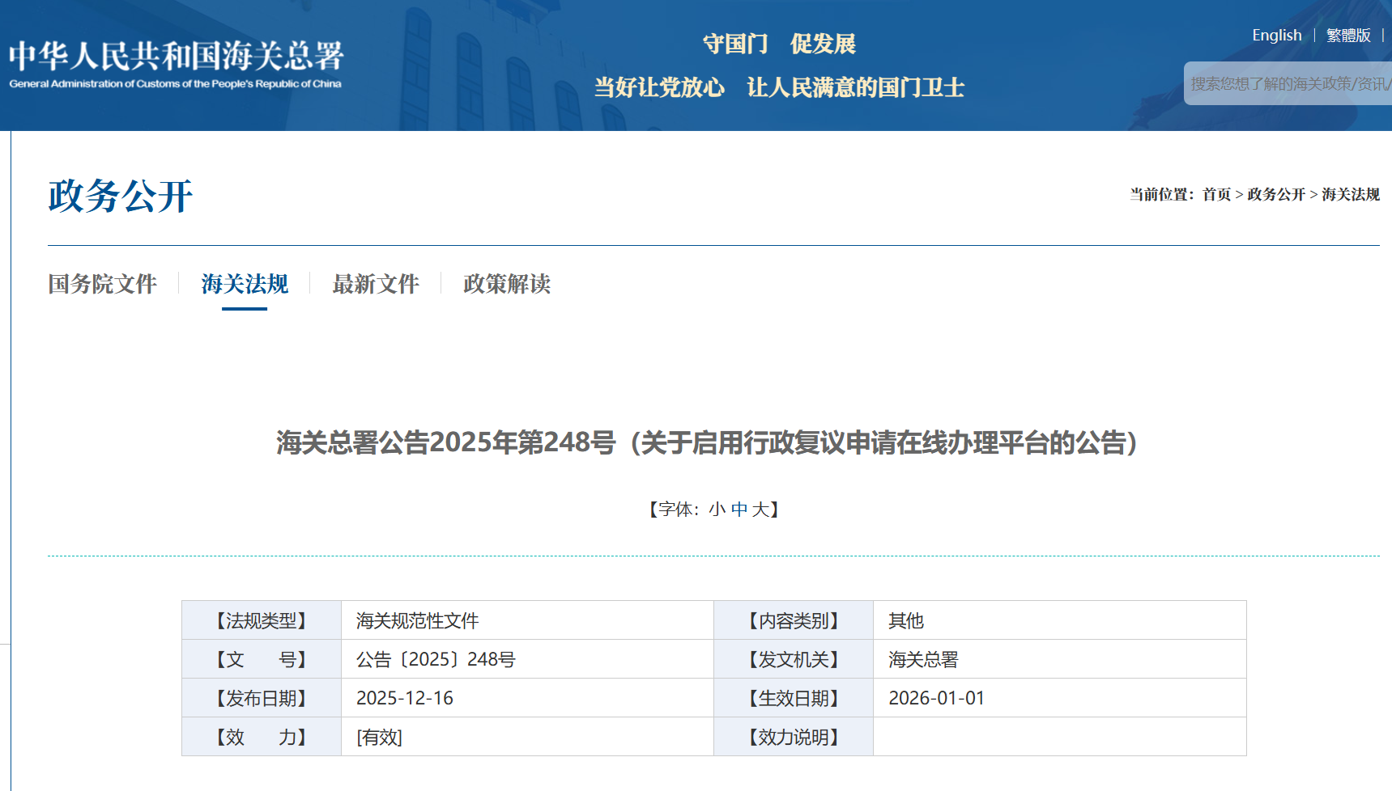Focus the customs policy search box

tap(1288, 83)
